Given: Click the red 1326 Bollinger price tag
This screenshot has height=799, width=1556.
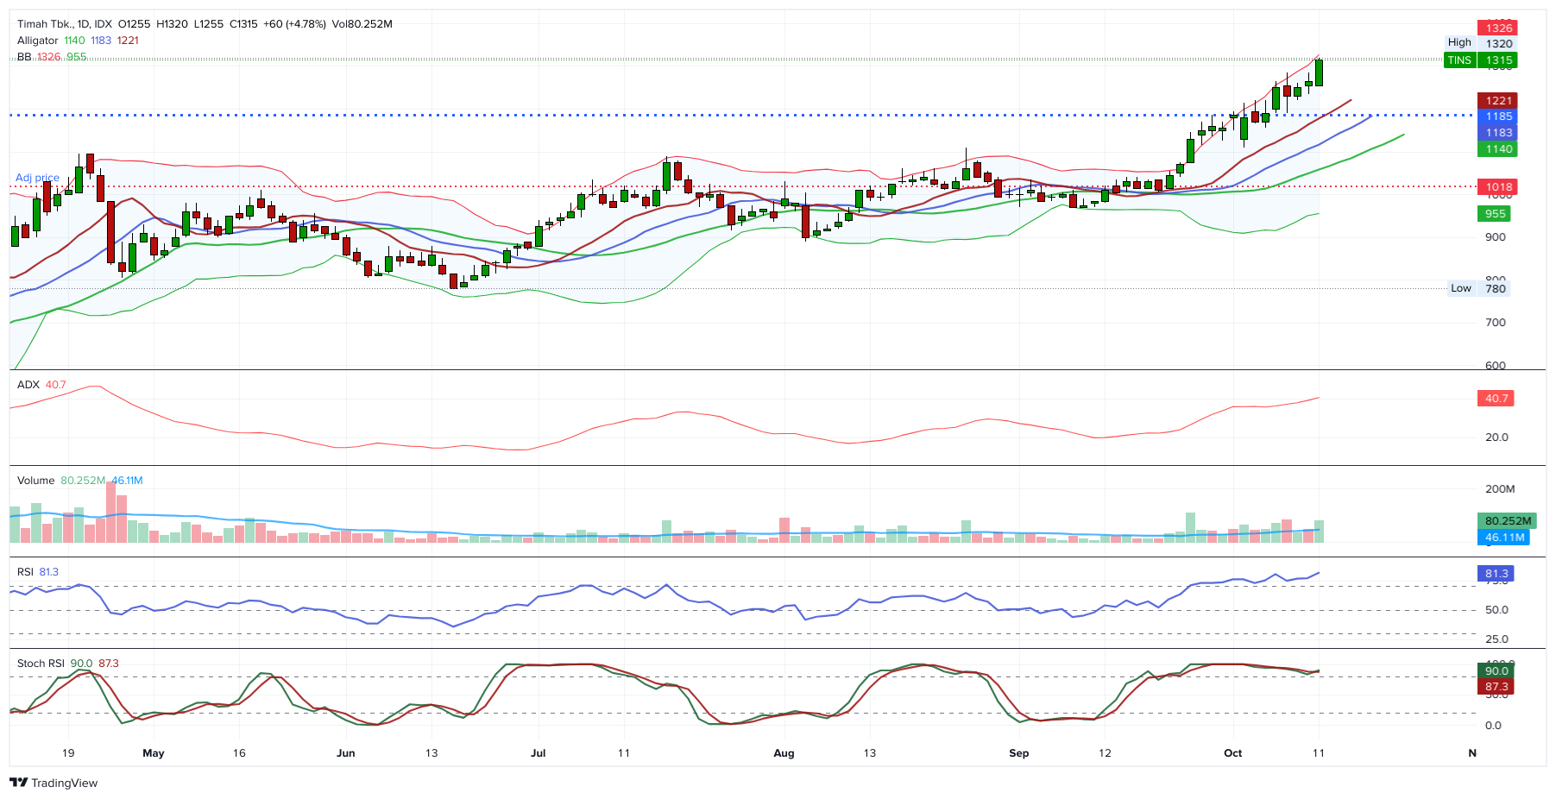Looking at the screenshot, I should (1499, 26).
